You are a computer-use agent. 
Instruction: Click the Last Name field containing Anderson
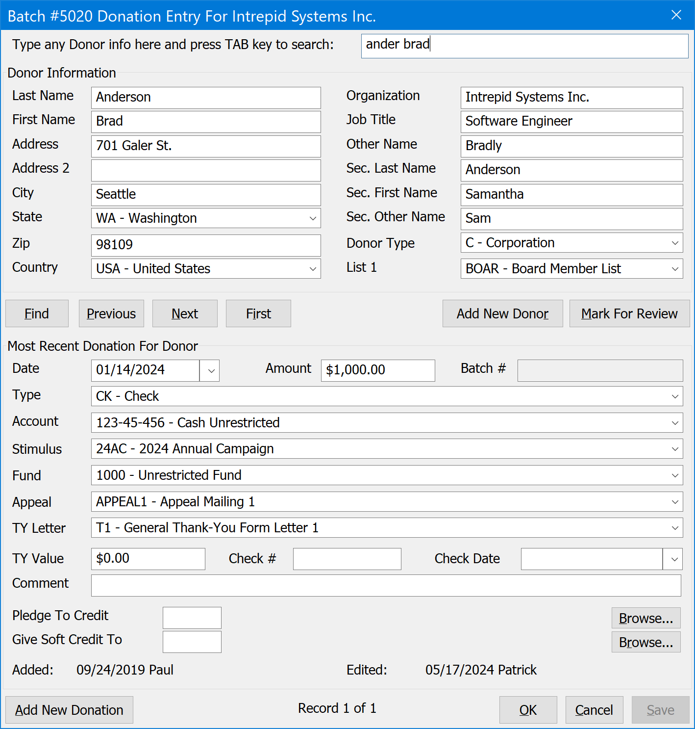[x=206, y=98]
